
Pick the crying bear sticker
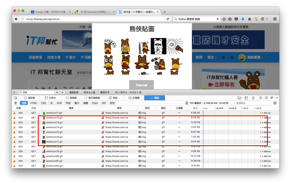[125, 46]
